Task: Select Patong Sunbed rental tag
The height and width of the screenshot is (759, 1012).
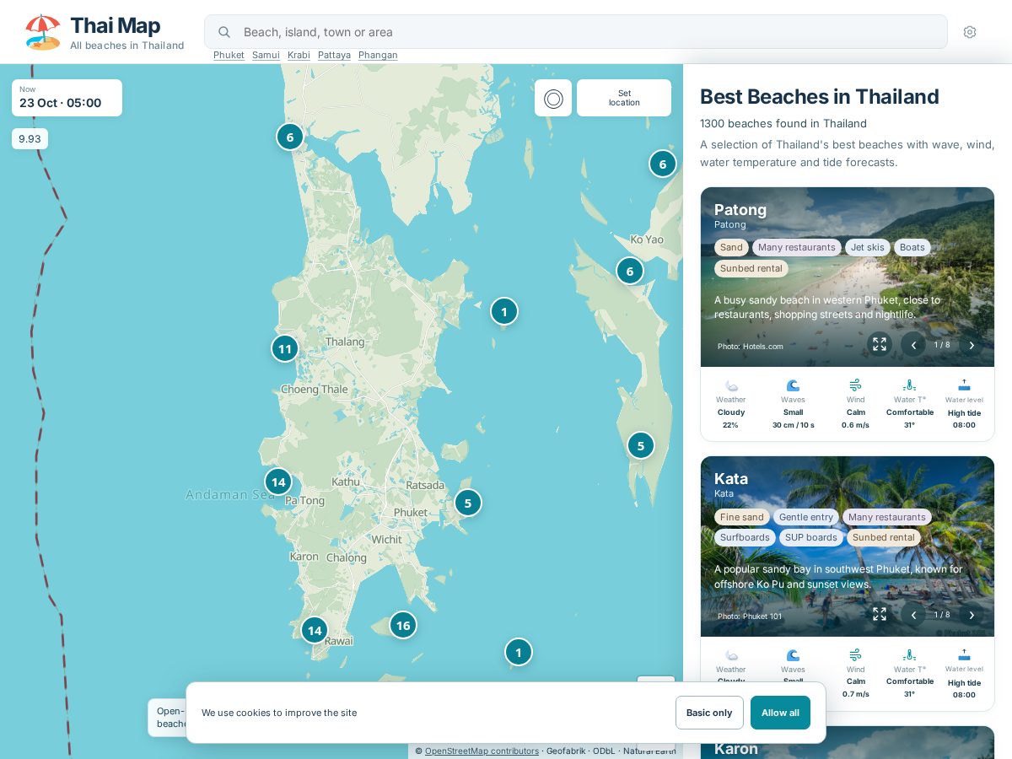Action: point(751,268)
